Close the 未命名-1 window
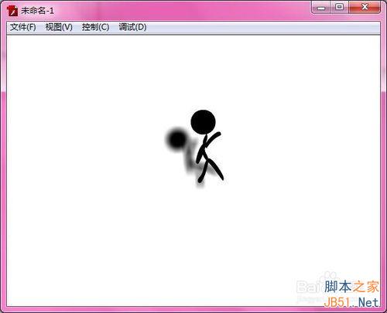 pyautogui.click(x=365, y=8)
